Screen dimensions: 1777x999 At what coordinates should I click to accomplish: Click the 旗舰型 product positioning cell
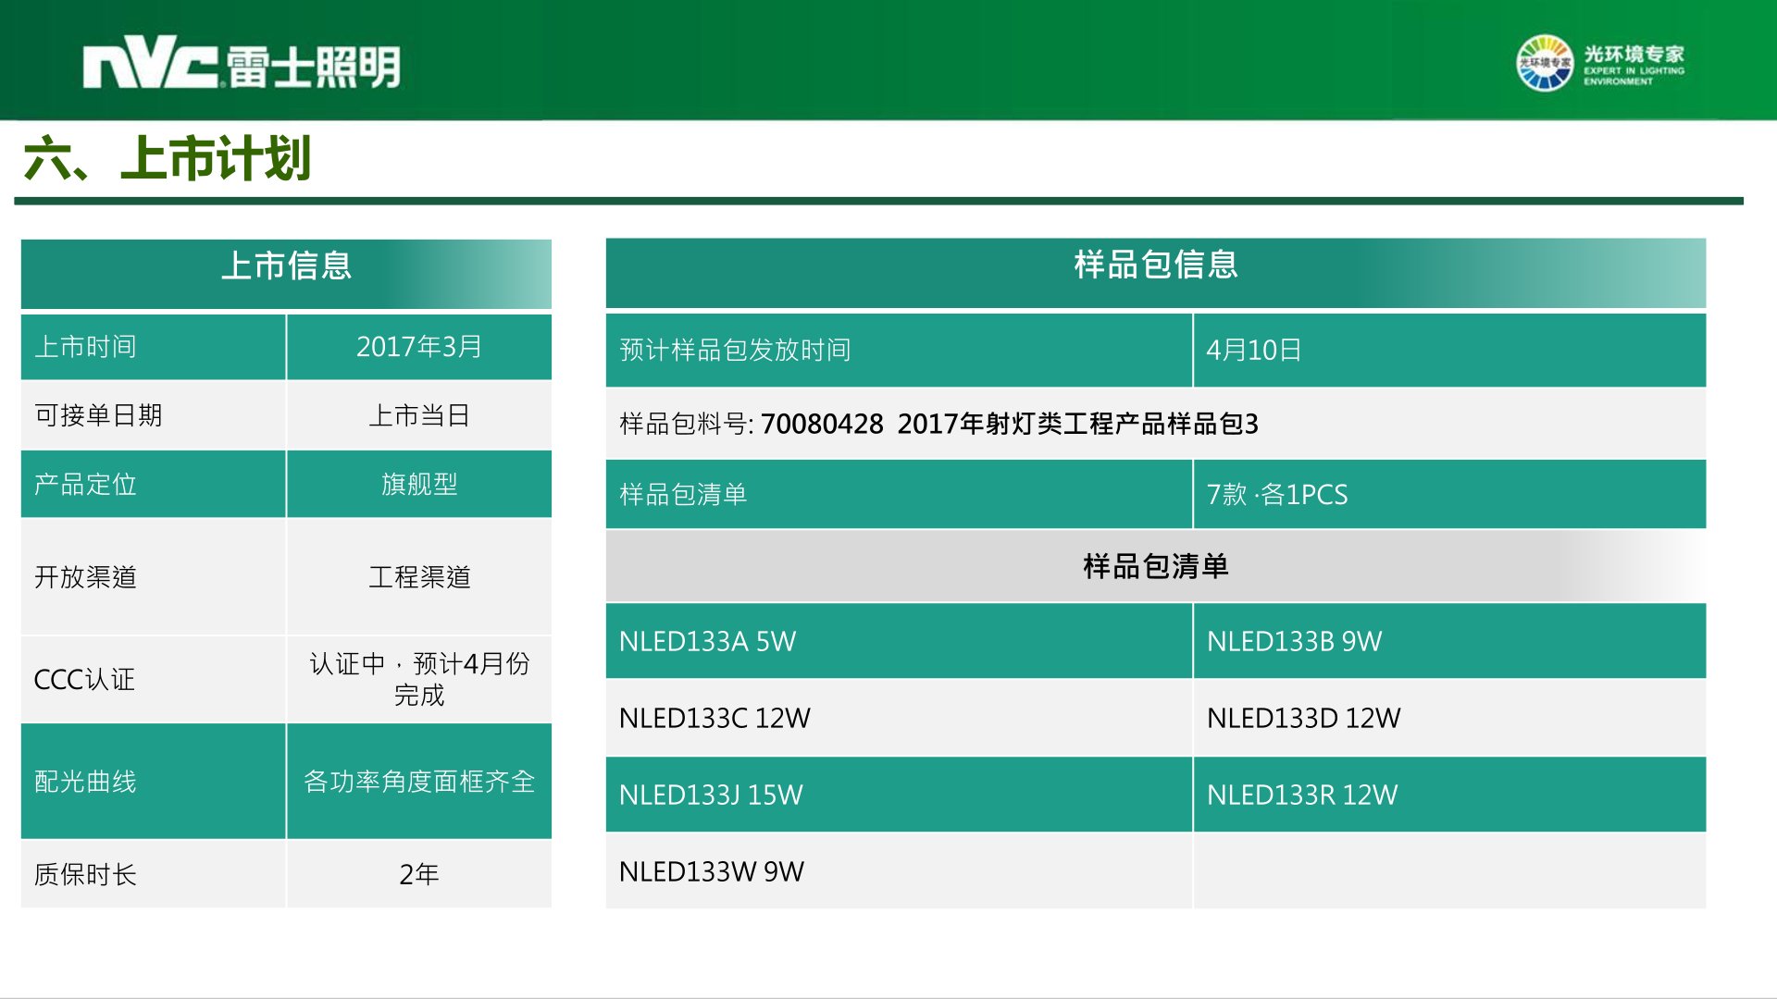[x=418, y=484]
